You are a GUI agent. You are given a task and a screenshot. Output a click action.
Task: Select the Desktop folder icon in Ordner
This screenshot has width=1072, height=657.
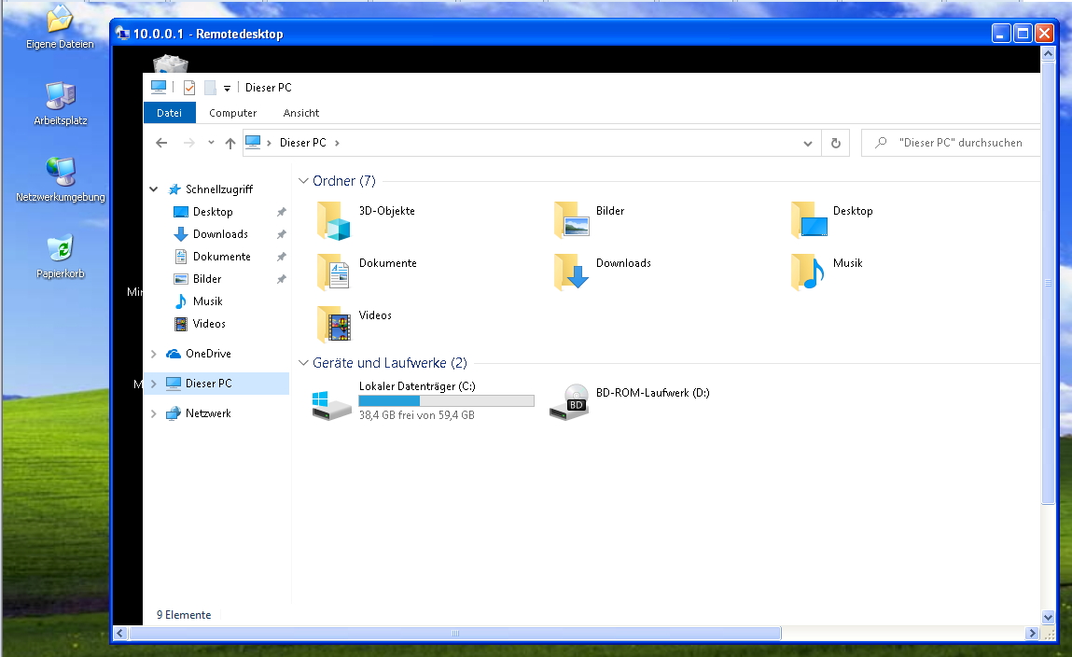[x=809, y=220]
